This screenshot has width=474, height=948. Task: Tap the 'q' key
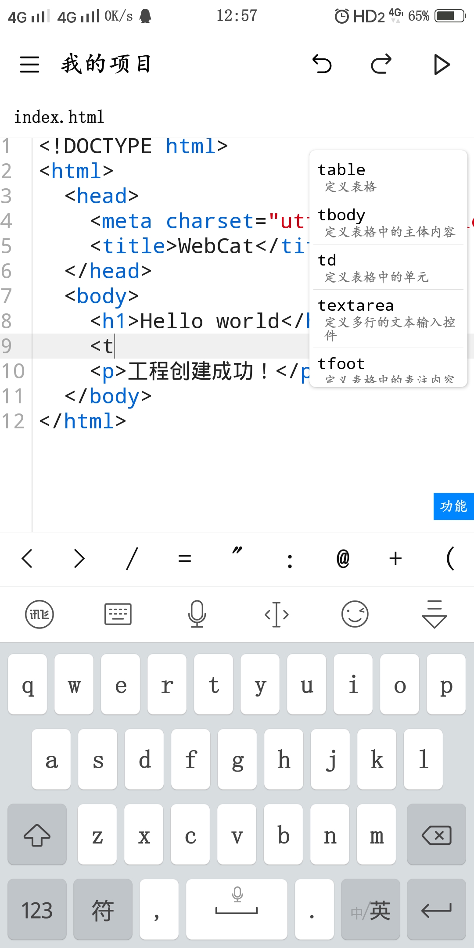click(x=27, y=684)
